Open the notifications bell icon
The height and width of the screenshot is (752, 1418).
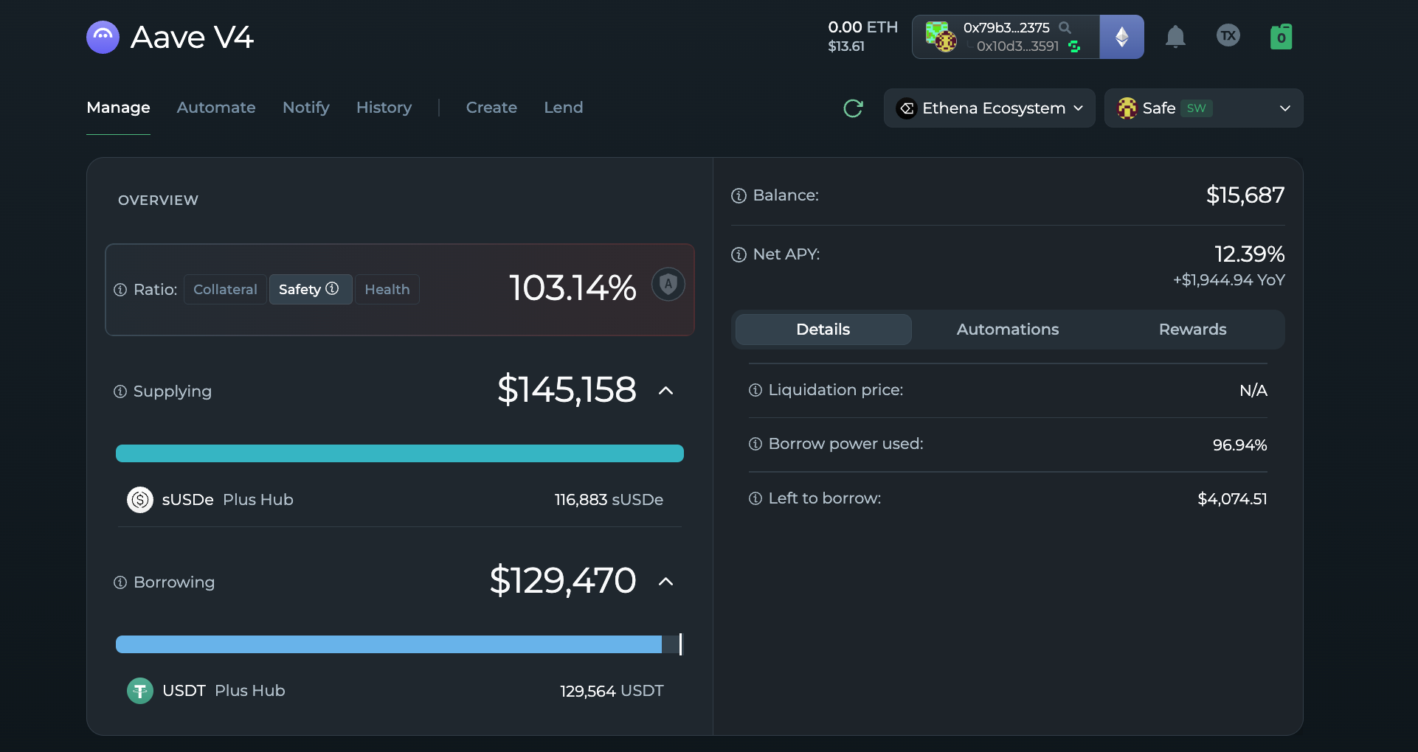[1175, 36]
